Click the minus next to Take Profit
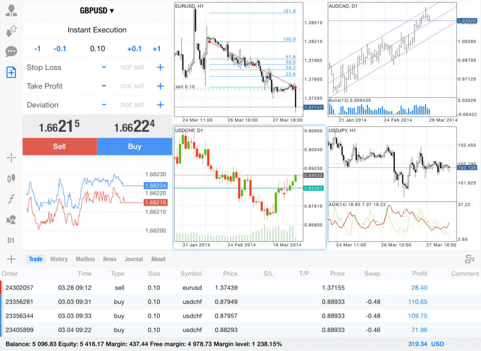Viewport: 481px width, 351px height. 104,86
